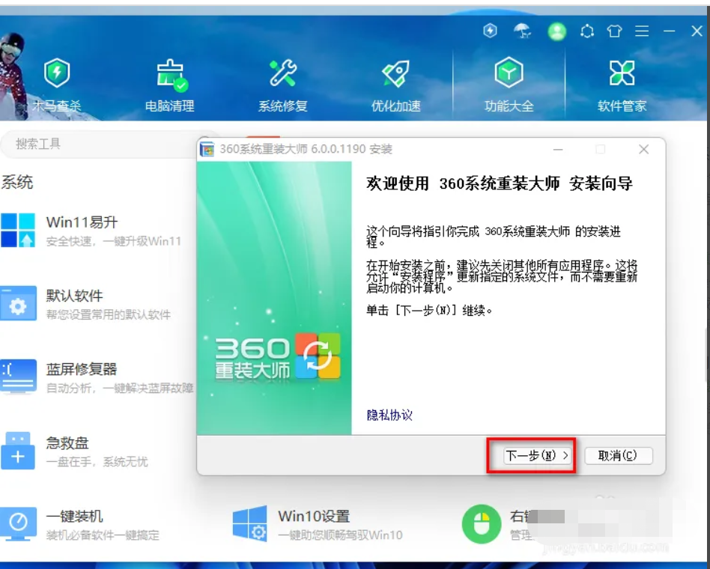This screenshot has height=569, width=710.
Task: Open the skin shirt icon
Action: [x=614, y=31]
